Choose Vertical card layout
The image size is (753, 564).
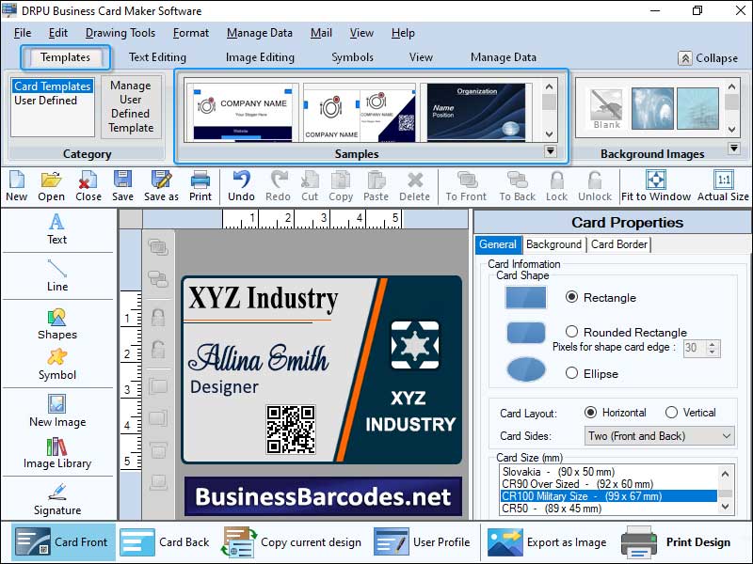coord(671,413)
